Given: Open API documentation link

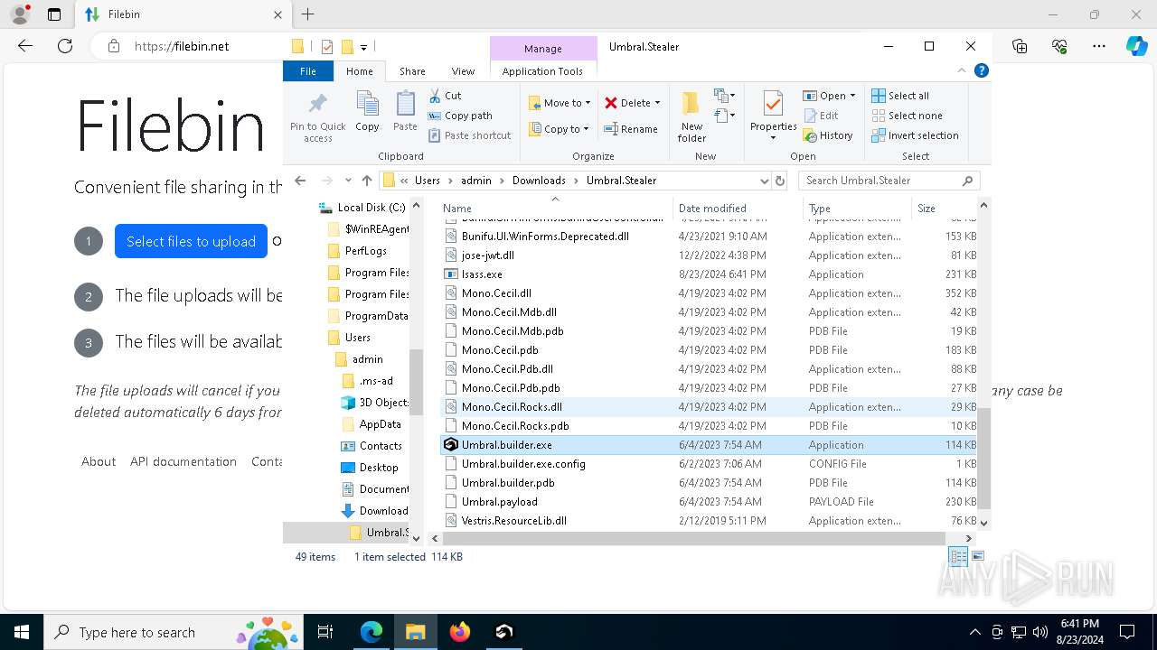Looking at the screenshot, I should [183, 461].
